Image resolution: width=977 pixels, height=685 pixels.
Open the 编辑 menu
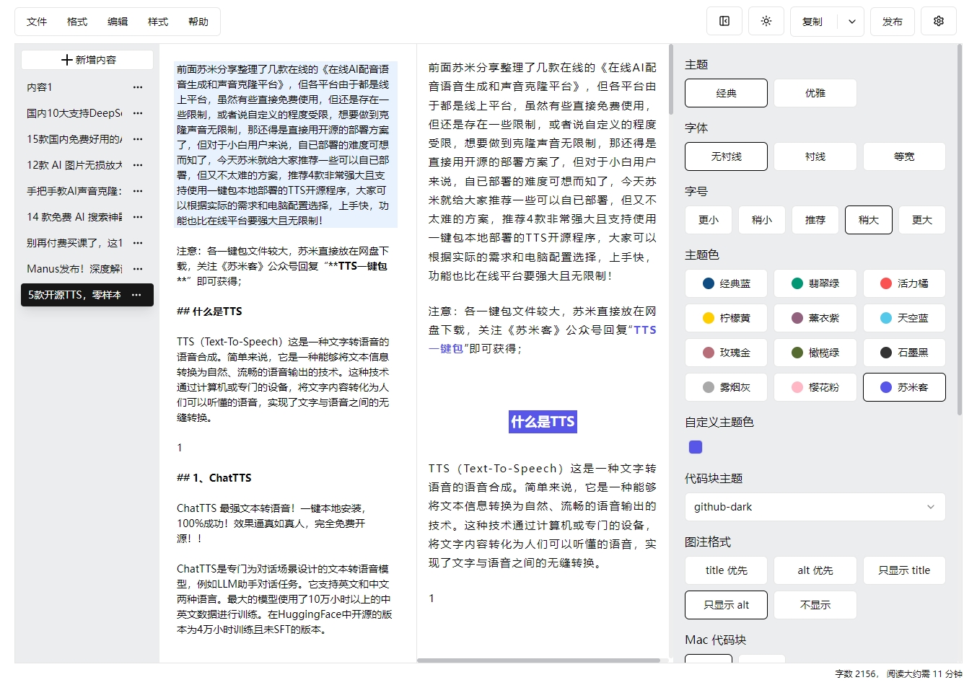click(x=118, y=22)
